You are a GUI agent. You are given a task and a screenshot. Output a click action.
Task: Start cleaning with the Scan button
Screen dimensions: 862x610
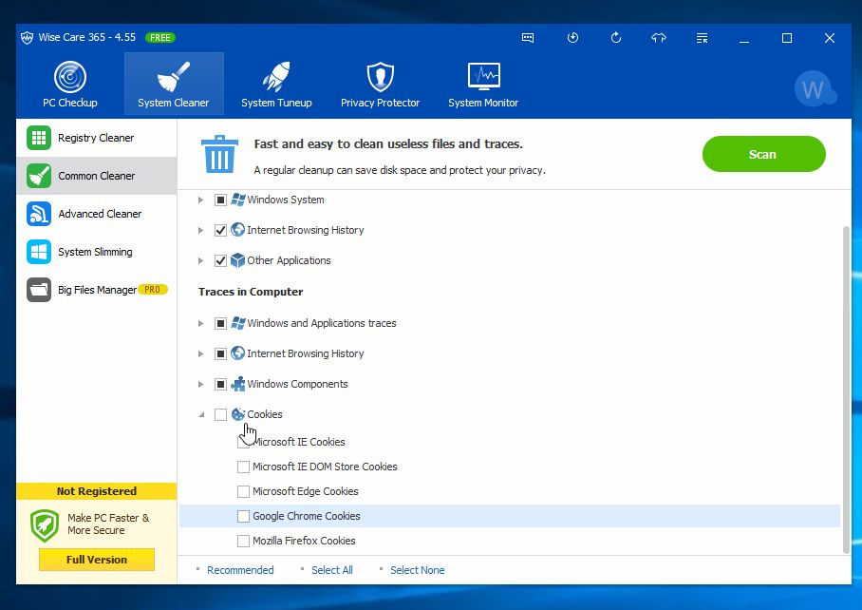tap(763, 154)
